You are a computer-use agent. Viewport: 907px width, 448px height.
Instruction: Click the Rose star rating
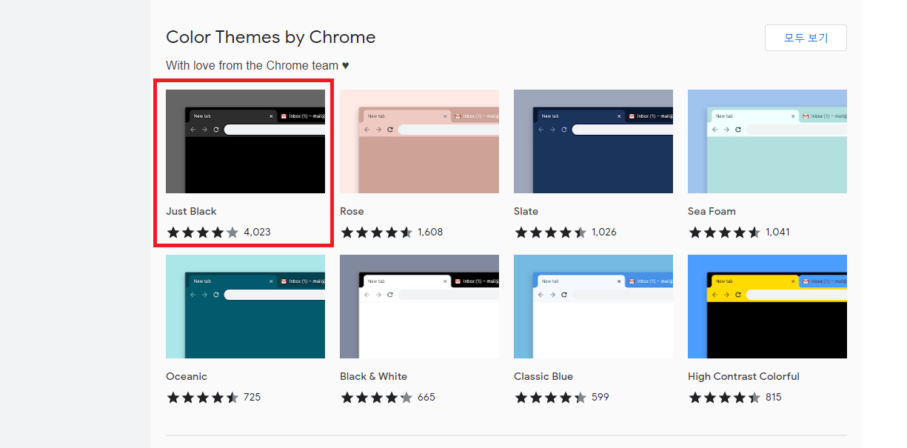377,232
